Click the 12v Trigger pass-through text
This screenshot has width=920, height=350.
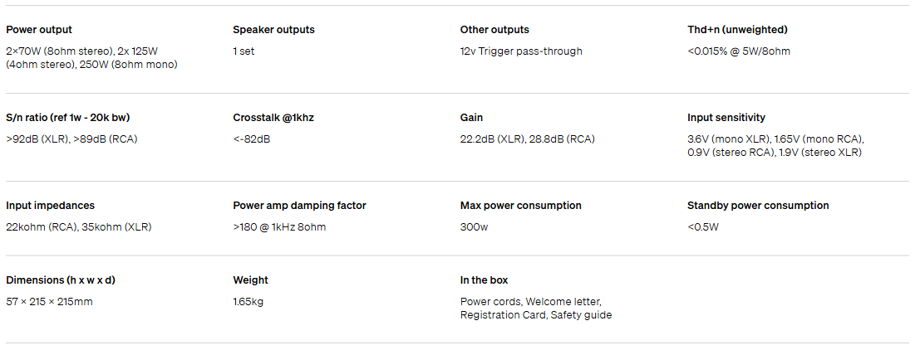click(521, 51)
